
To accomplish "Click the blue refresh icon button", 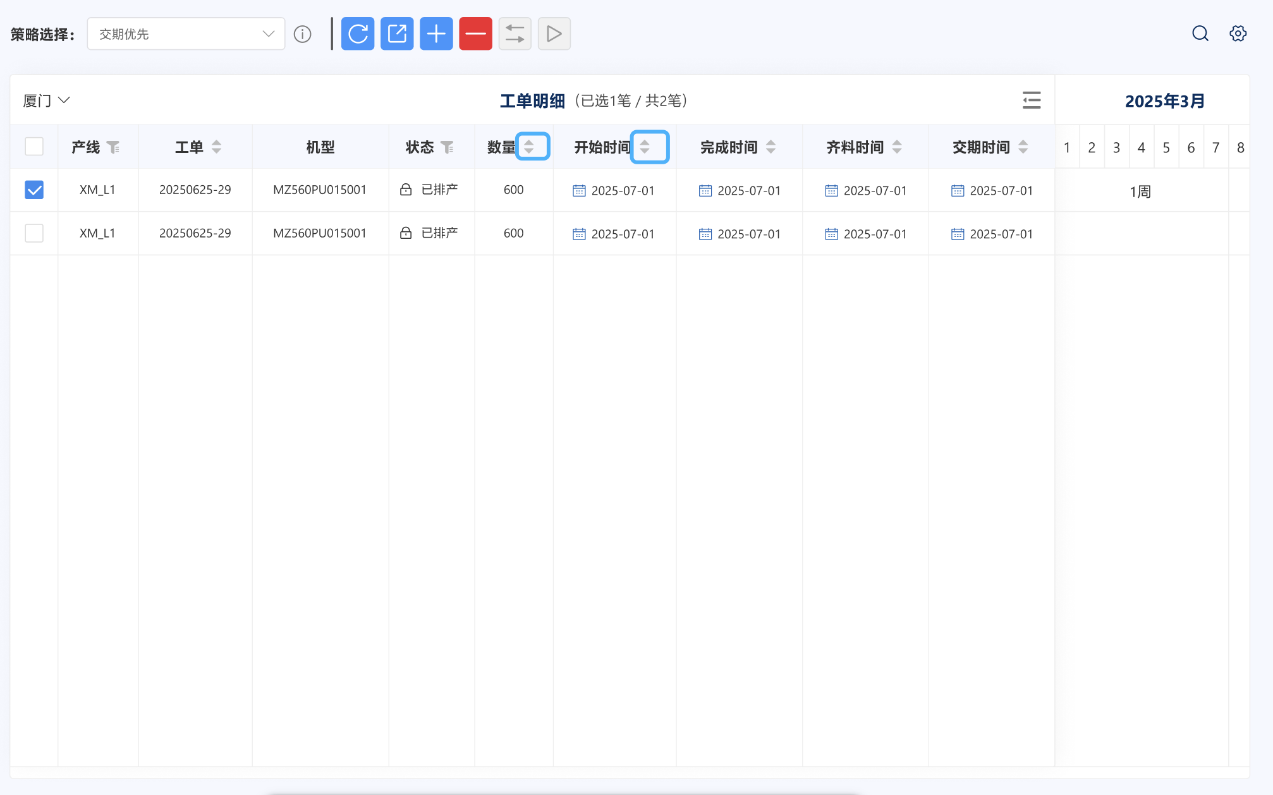I will [x=358, y=33].
